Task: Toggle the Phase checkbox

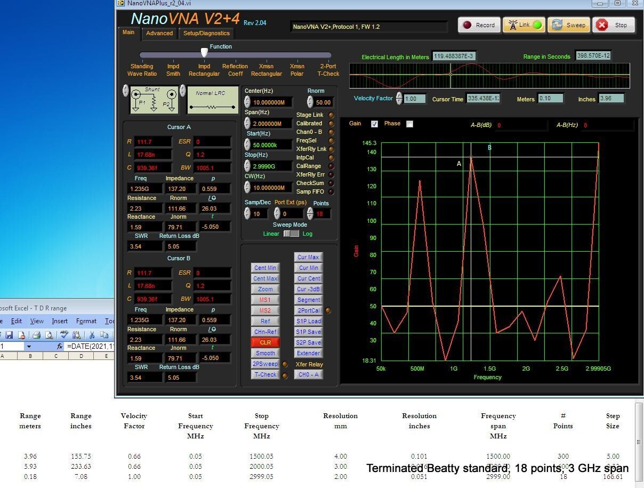Action: [x=409, y=124]
